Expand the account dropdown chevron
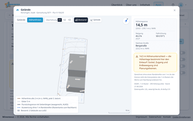 coord(186,5)
